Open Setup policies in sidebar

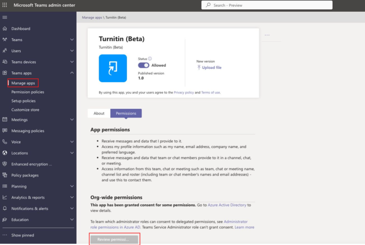24,101
